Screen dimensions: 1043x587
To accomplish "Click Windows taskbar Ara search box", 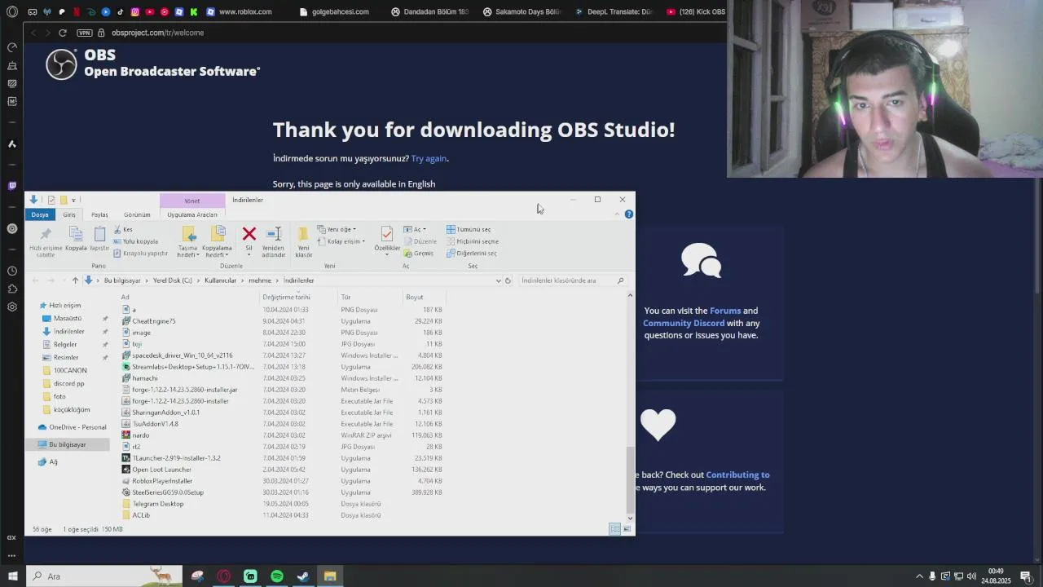I will (103, 576).
